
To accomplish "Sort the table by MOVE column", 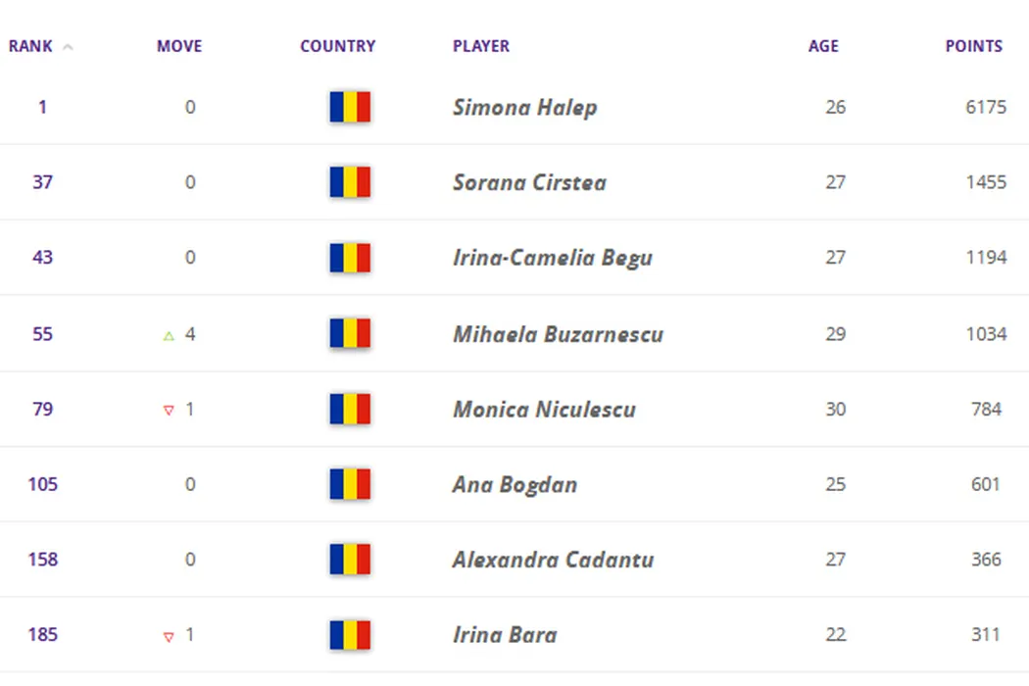I will coord(179,46).
